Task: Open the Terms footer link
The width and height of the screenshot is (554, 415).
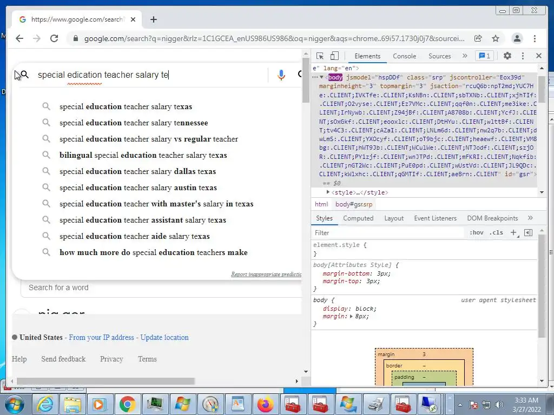Action: 147,359
